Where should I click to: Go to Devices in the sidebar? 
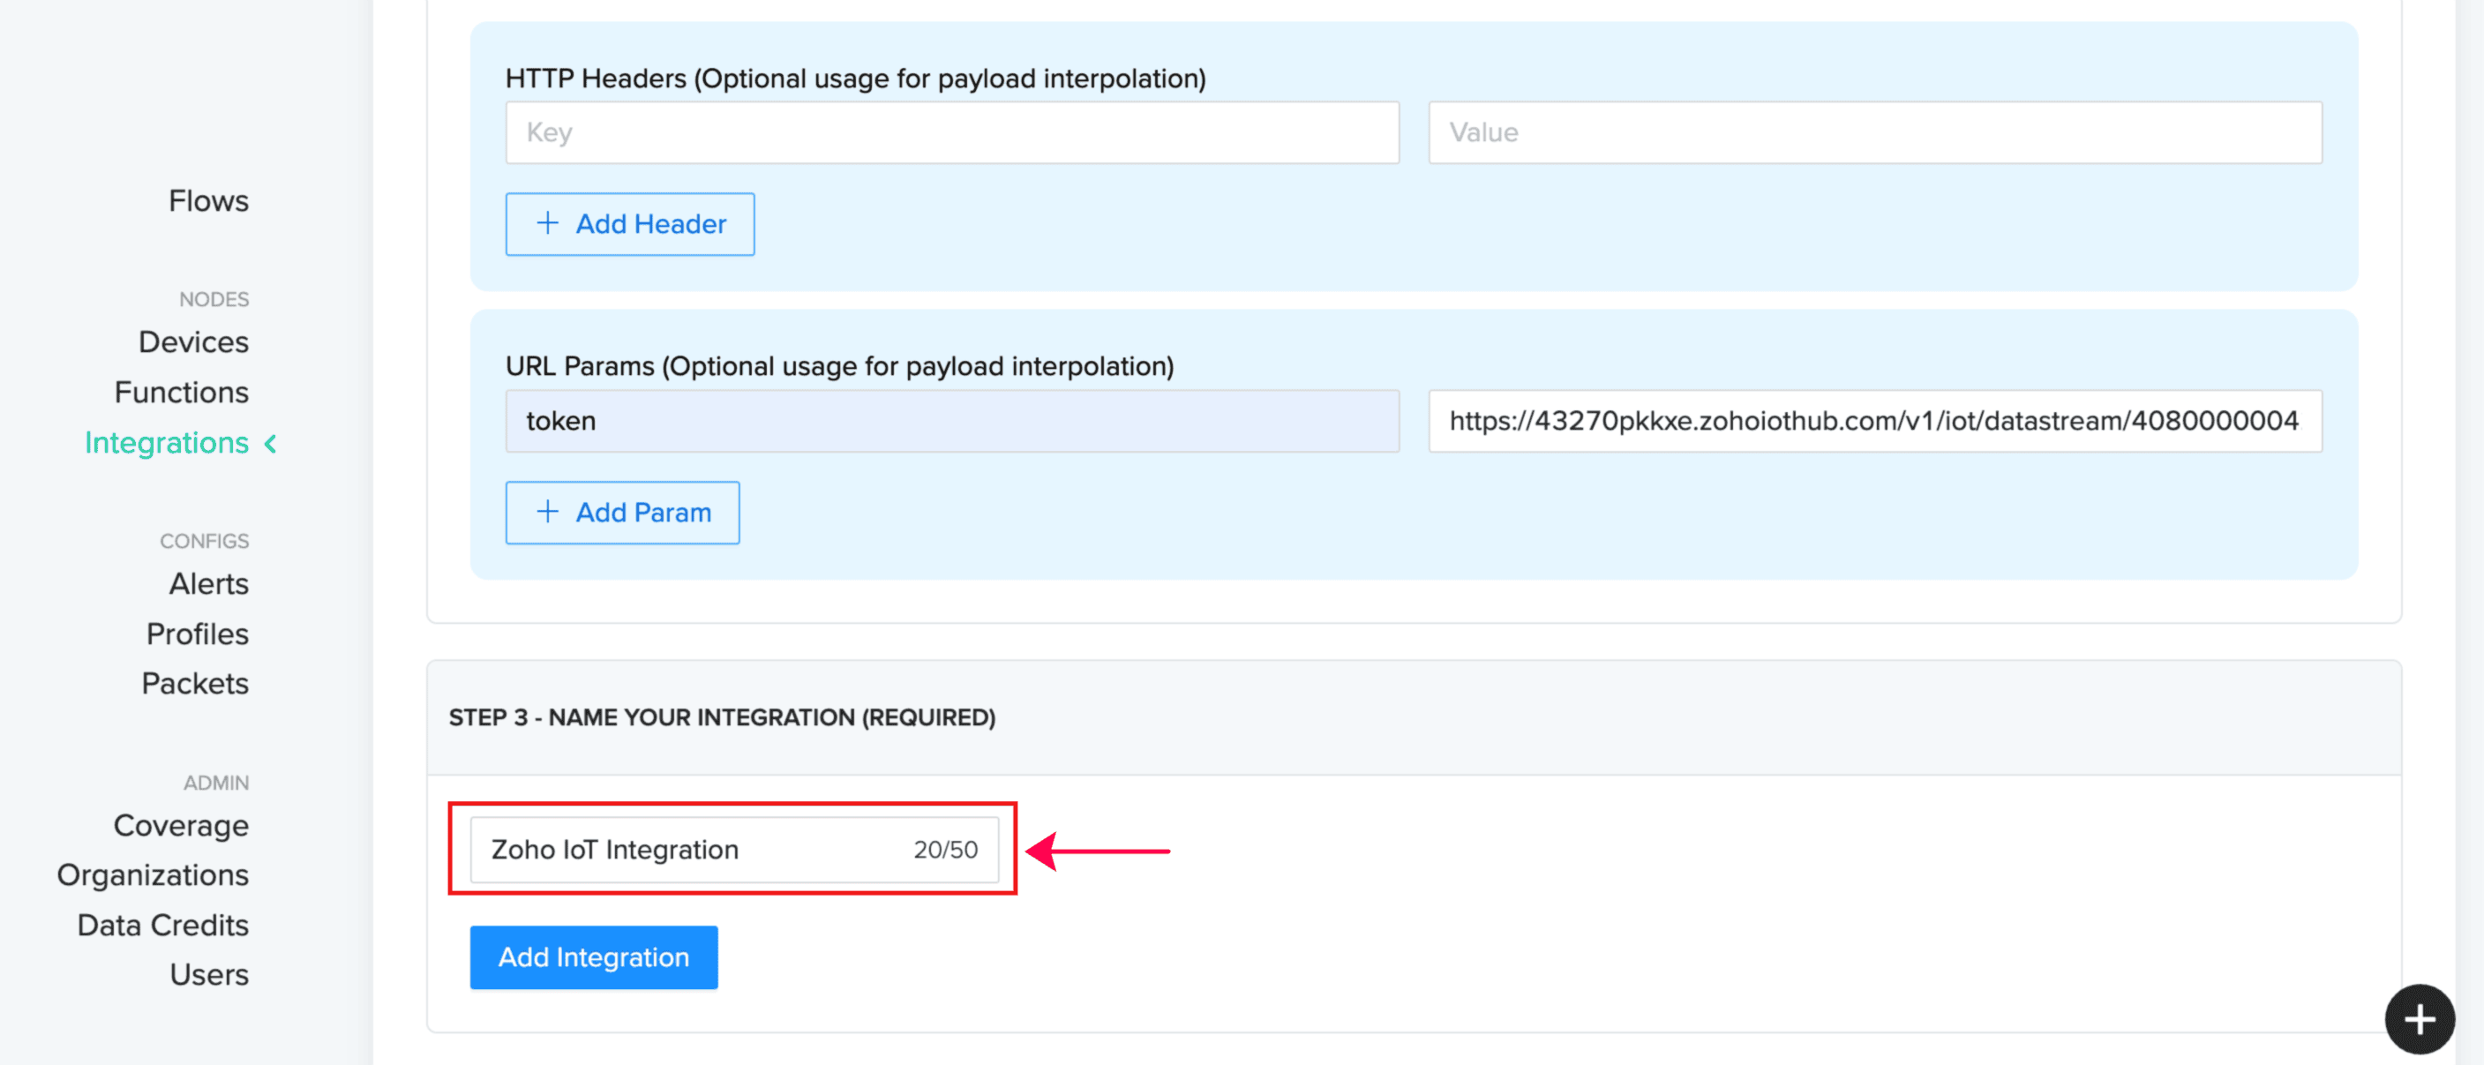193,342
